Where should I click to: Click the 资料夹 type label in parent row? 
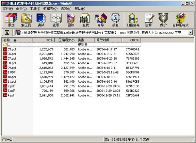pyautogui.click(x=83, y=44)
